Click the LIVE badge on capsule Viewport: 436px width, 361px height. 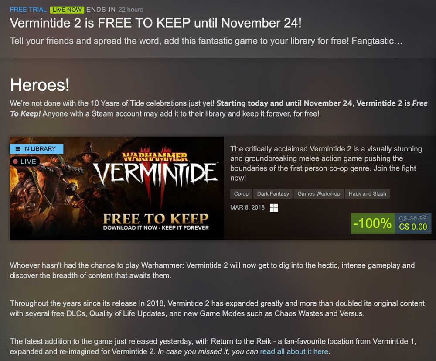(25, 162)
